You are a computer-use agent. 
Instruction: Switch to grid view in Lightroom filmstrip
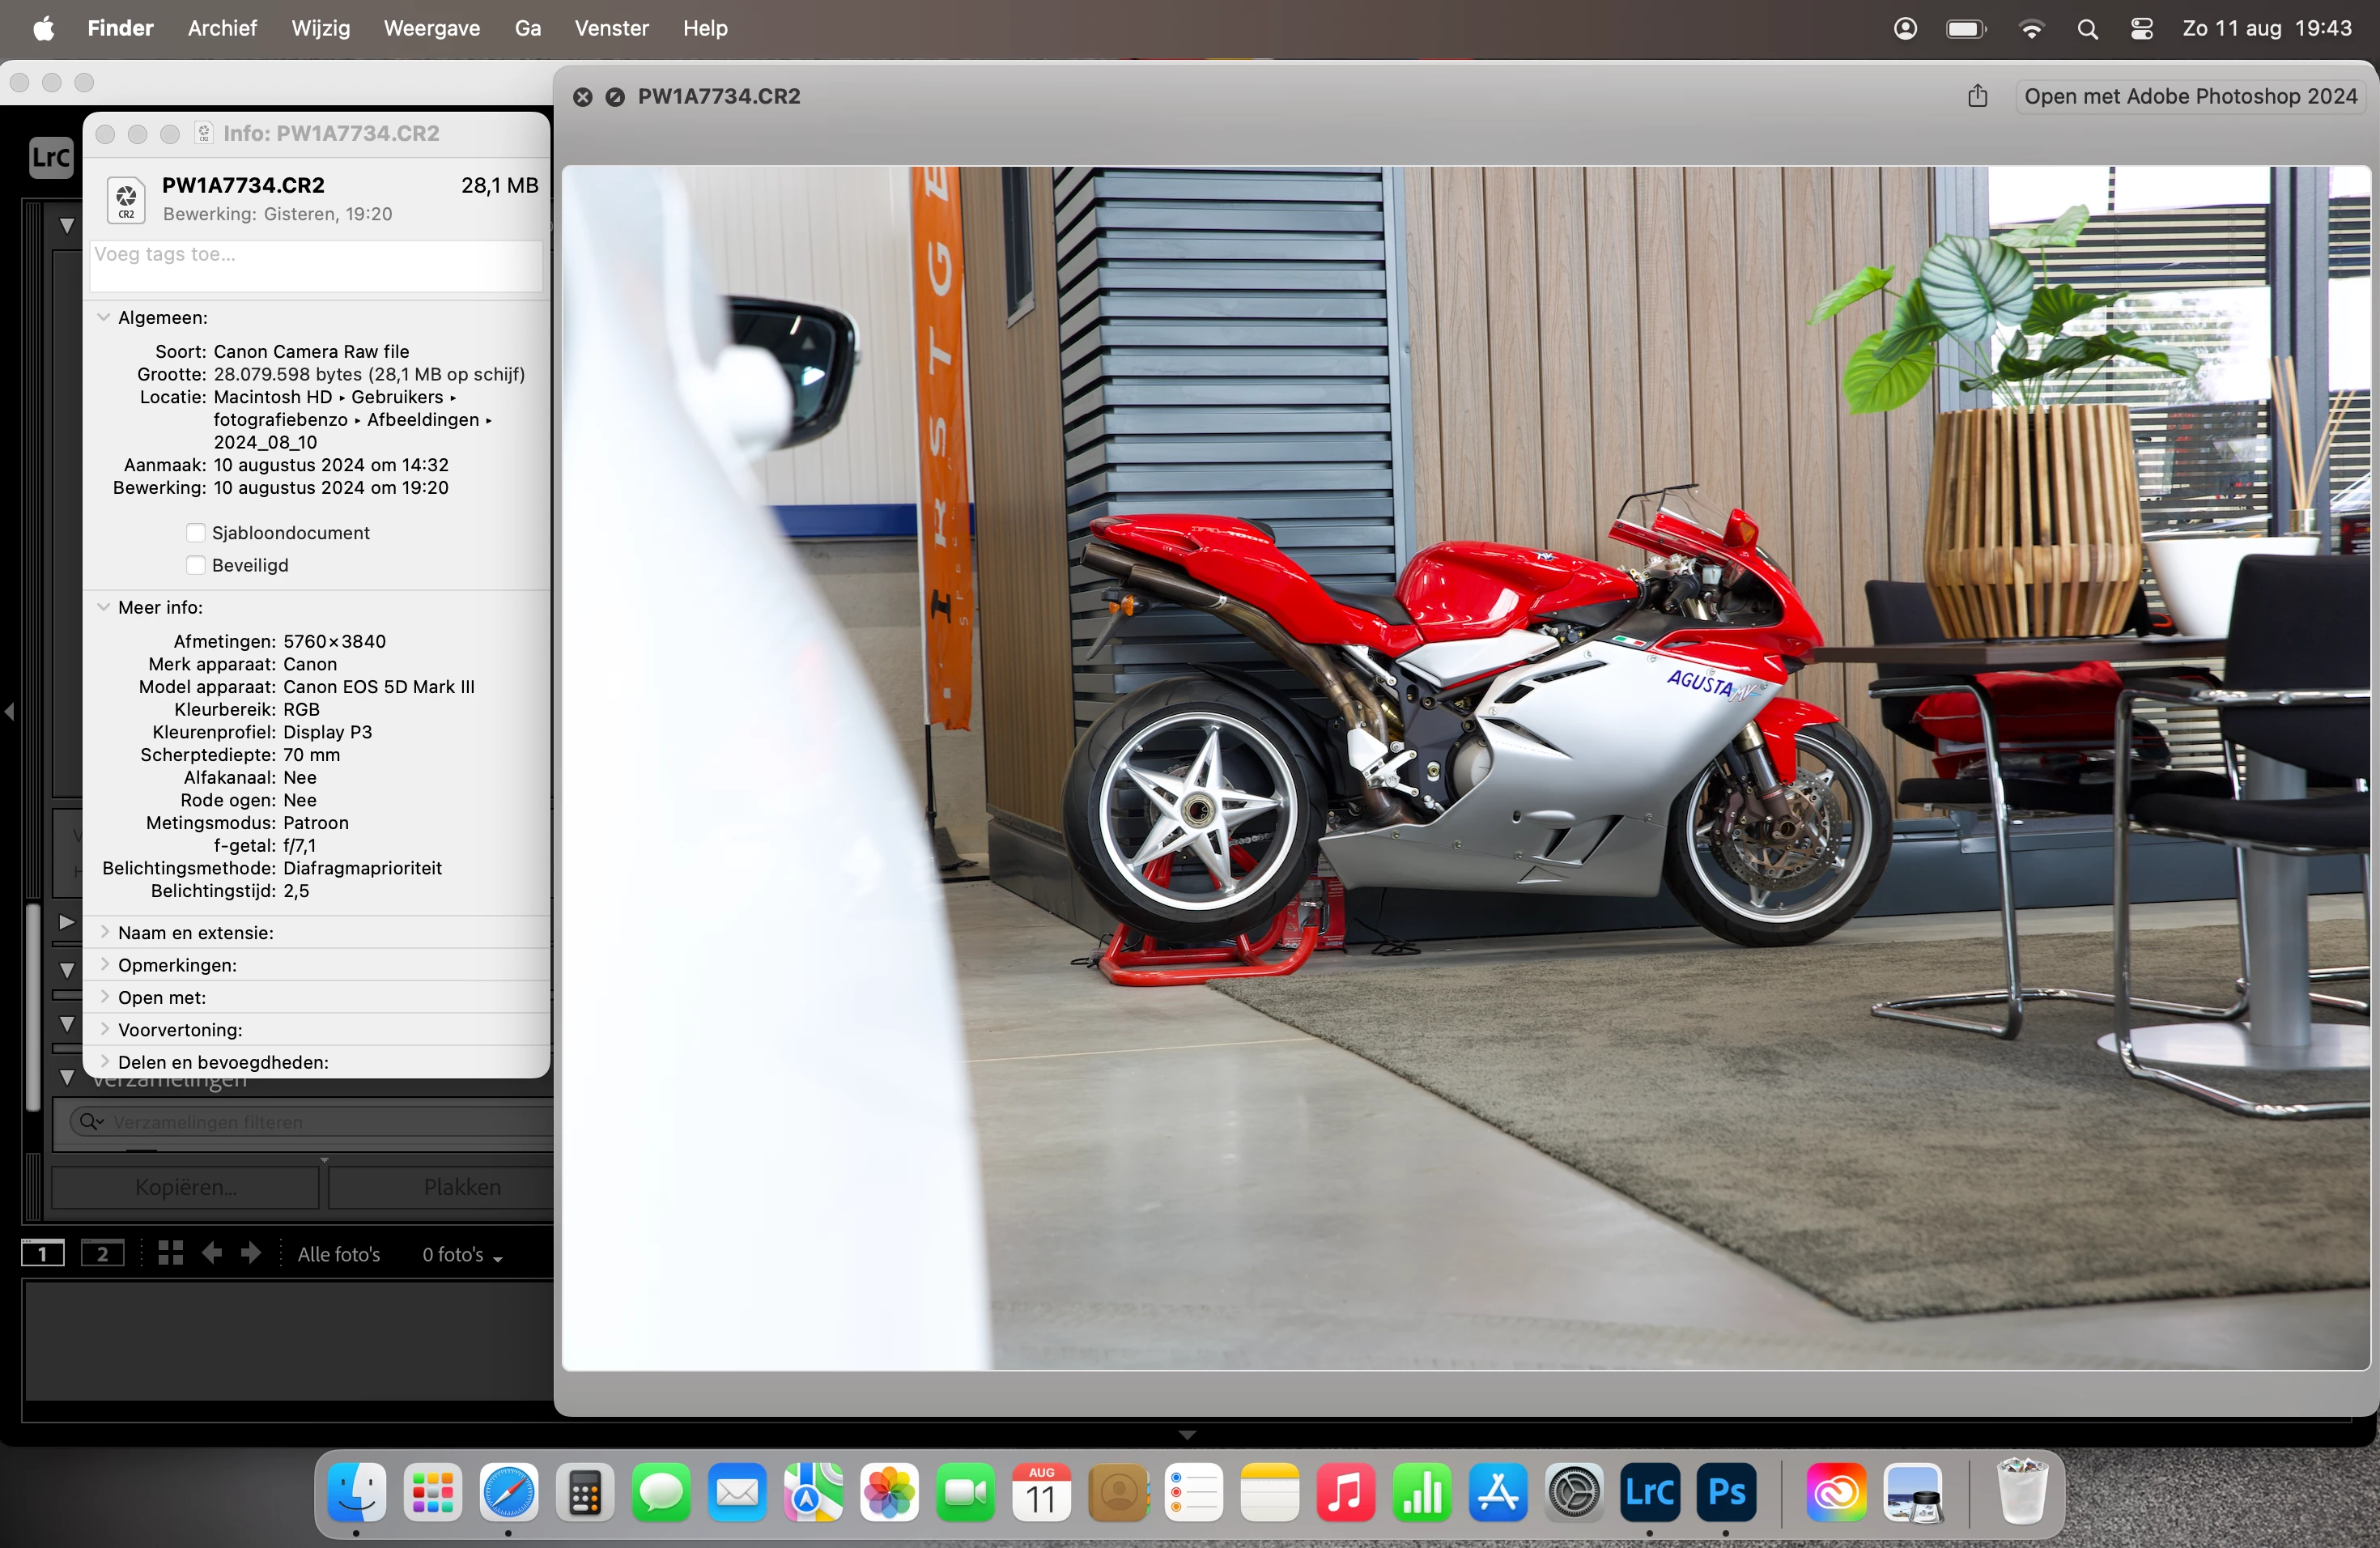[x=170, y=1253]
